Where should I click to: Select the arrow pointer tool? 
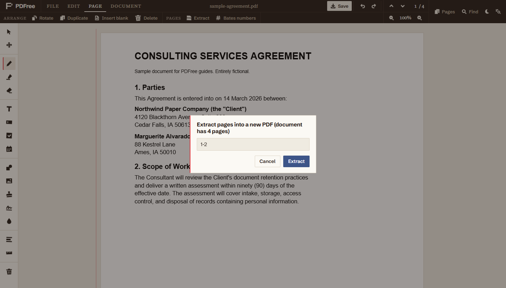click(x=9, y=32)
